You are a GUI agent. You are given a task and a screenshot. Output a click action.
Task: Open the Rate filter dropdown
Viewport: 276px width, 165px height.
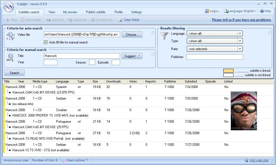(x=240, y=49)
